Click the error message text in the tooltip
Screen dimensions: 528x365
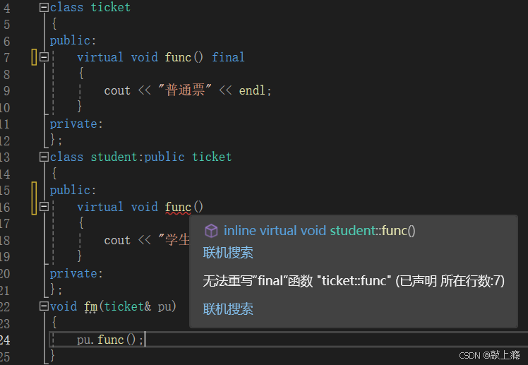[x=354, y=280]
